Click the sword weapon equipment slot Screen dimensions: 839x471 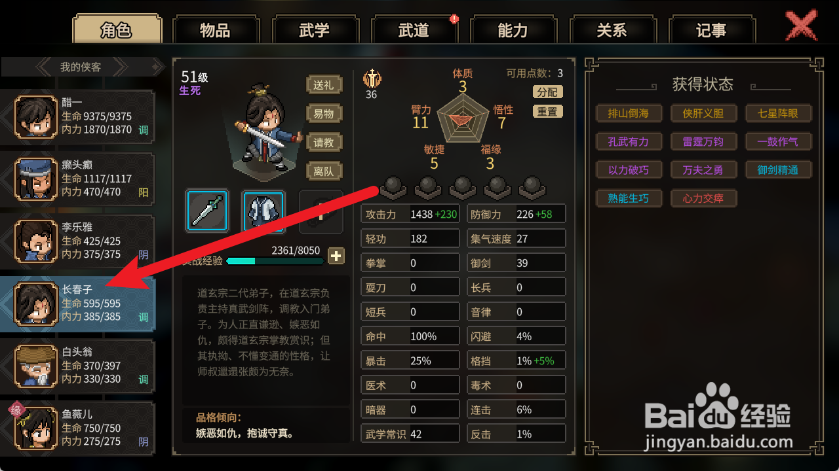click(207, 211)
